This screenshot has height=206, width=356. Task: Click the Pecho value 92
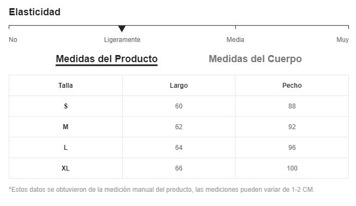(x=292, y=127)
